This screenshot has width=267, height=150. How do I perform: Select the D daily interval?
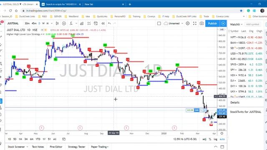(39, 23)
